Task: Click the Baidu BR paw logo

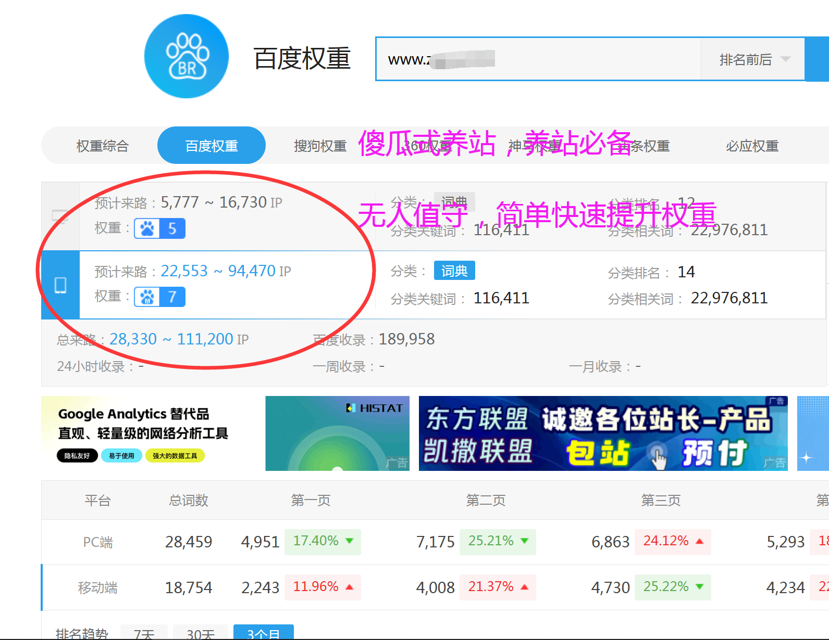Action: (x=186, y=56)
